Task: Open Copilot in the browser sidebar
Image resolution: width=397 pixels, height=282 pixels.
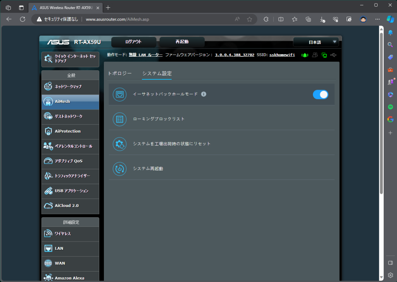Action: 390,19
